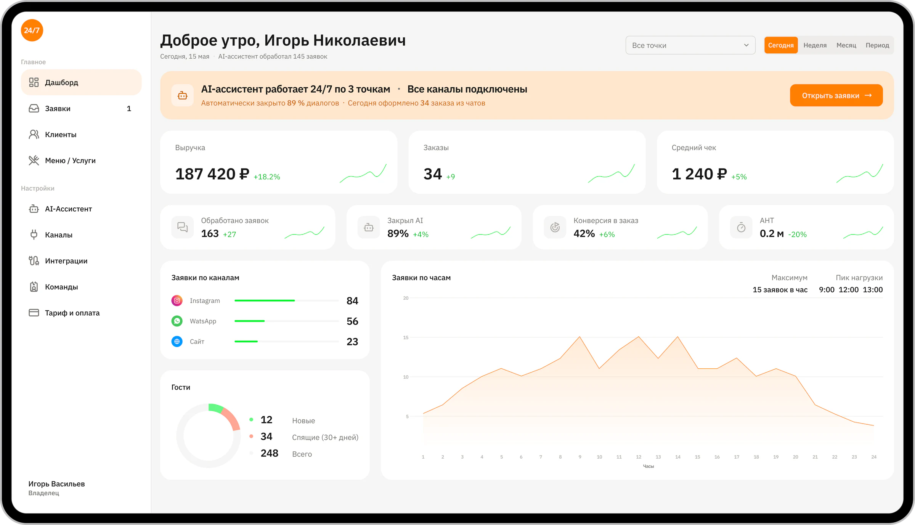Viewport: 915px width, 525px height.
Task: Click the Команды badge icon
Action: (34, 286)
